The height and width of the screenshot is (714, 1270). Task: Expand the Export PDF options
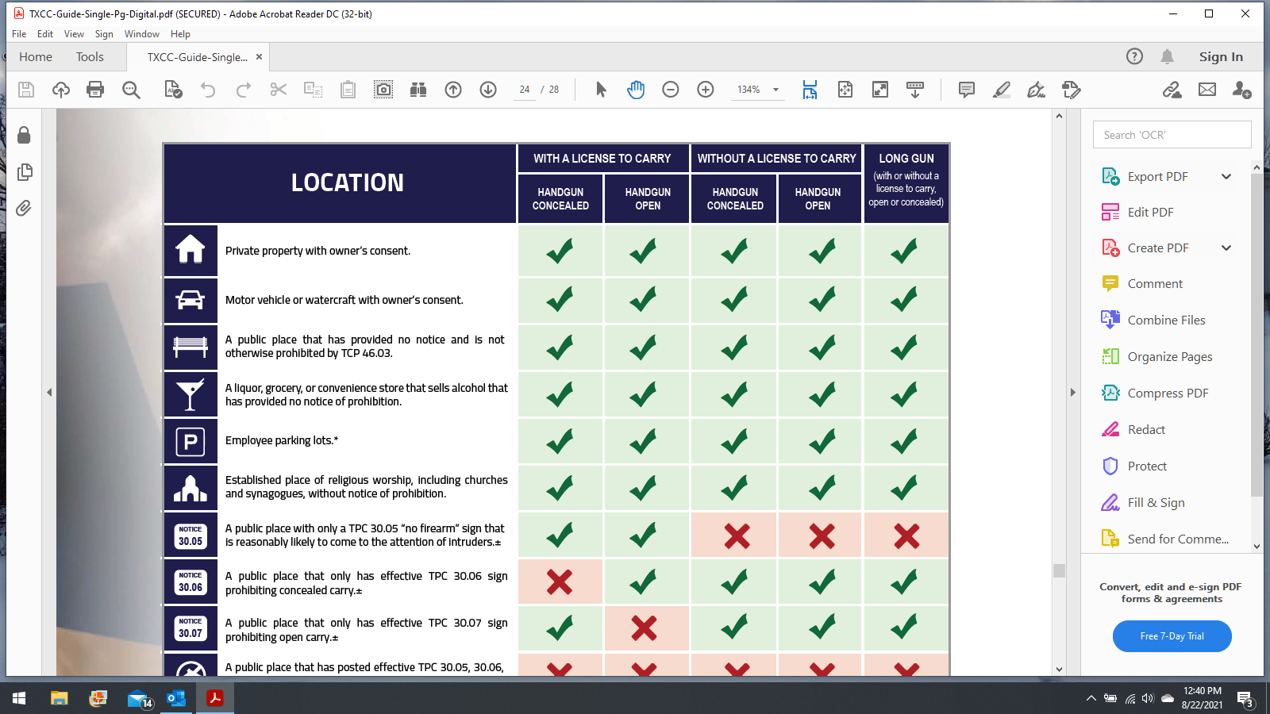point(1226,176)
